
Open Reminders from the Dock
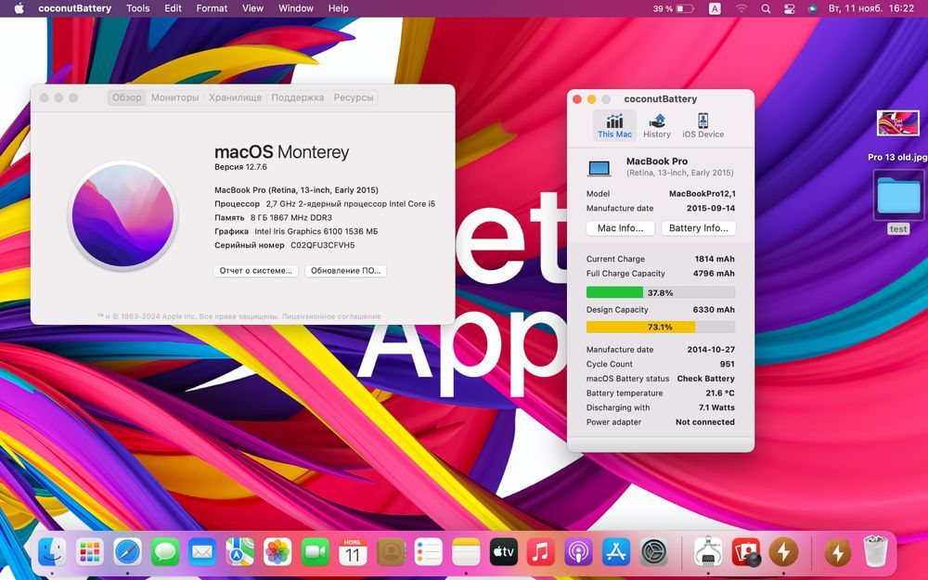point(428,553)
